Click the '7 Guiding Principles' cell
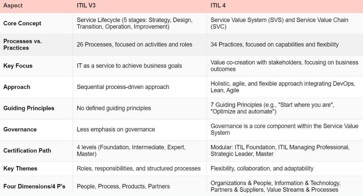This screenshot has width=363, height=196. (x=272, y=108)
